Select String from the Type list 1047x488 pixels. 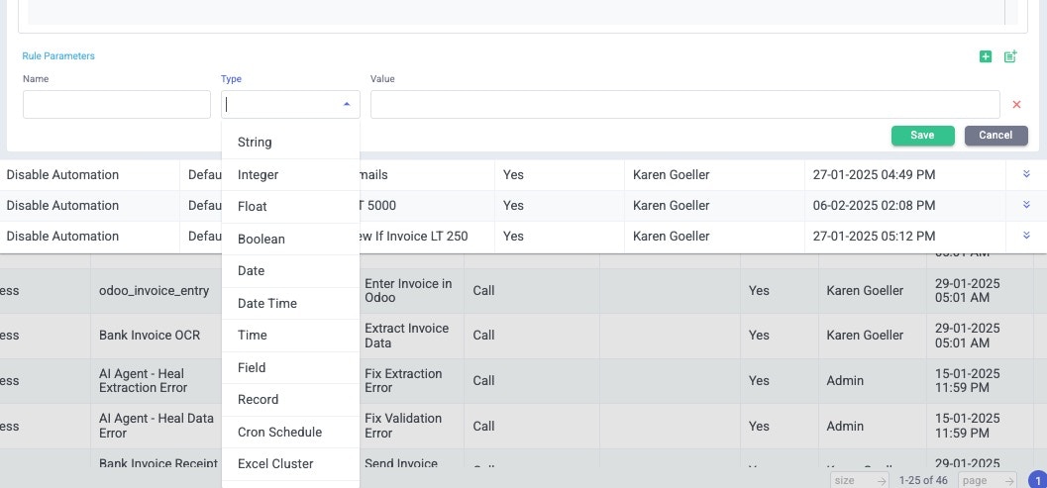[255, 143]
